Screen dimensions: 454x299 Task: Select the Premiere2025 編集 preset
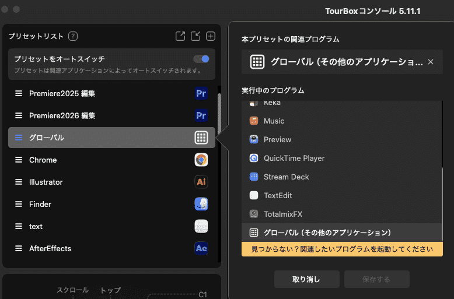(62, 93)
